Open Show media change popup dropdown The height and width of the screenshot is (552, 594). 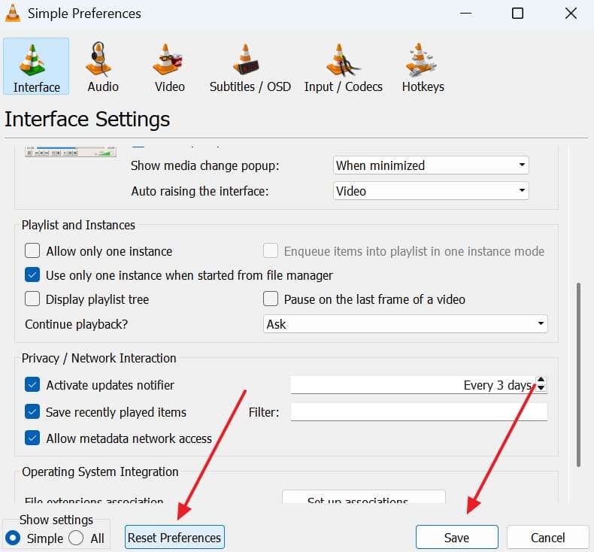[431, 165]
